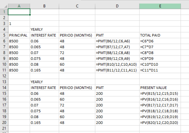Click the select-all corner triangle

click(x=5, y=6)
